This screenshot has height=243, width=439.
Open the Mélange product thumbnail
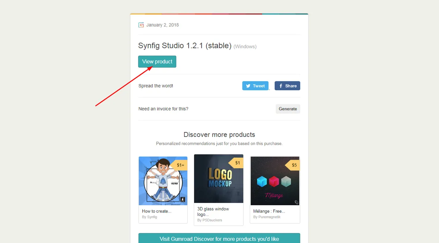click(x=275, y=181)
